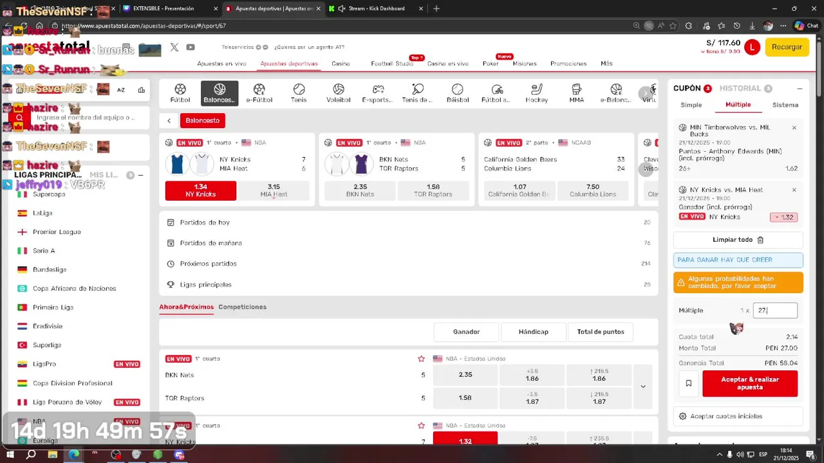The height and width of the screenshot is (463, 824).
Task: Expand Próximos partidos list
Action: 409,264
